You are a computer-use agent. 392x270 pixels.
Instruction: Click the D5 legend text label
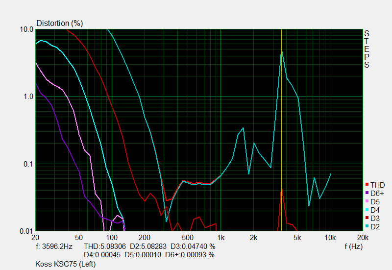(375, 201)
